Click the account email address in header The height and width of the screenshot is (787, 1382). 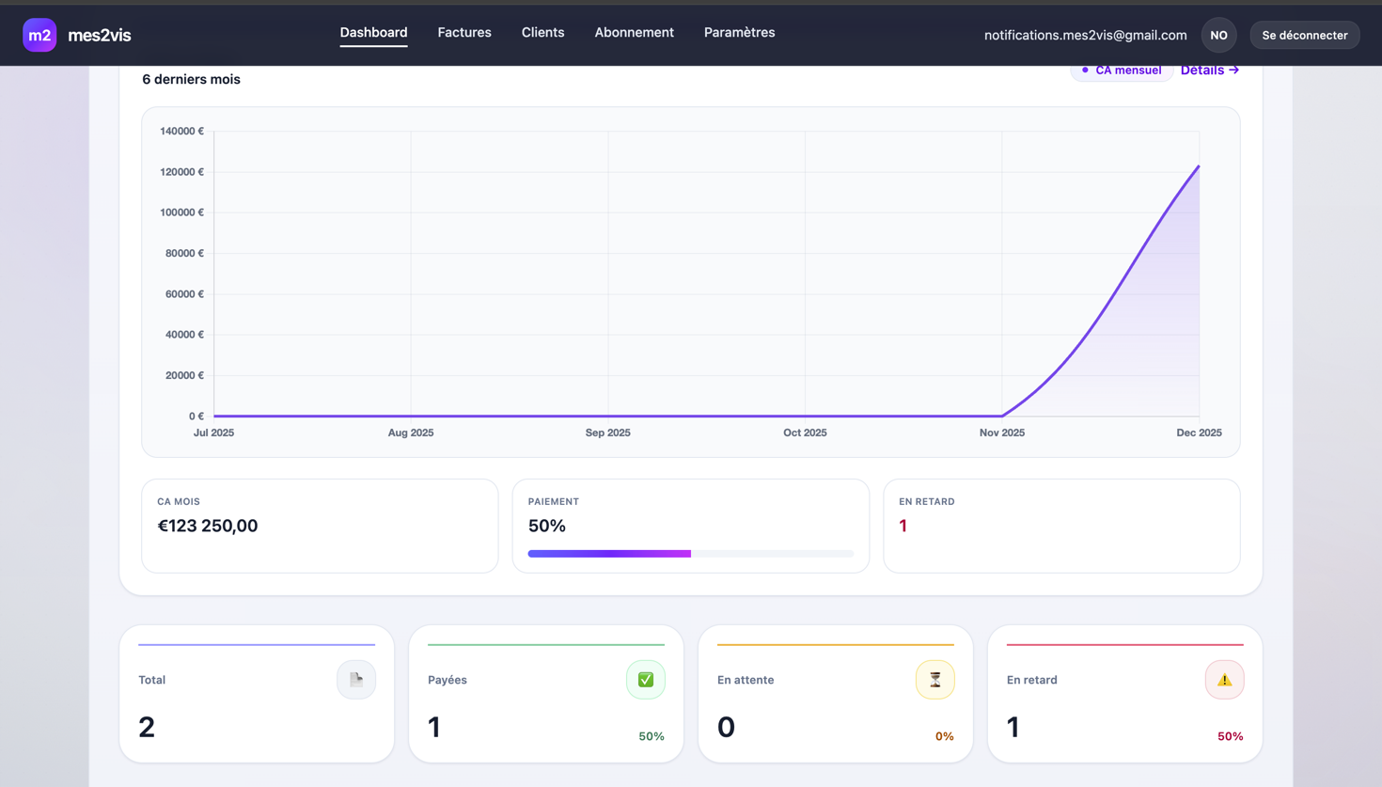pos(1085,35)
